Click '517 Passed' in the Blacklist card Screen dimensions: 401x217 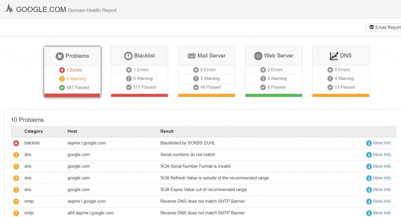pos(145,87)
